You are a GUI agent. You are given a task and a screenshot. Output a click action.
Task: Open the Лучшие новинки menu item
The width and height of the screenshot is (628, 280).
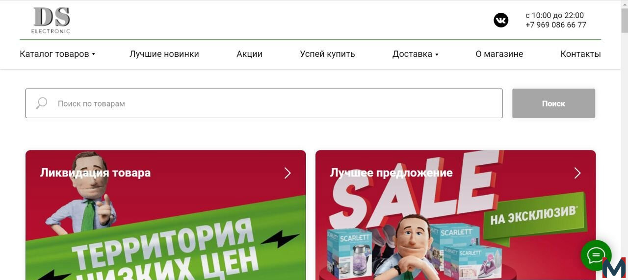(164, 54)
